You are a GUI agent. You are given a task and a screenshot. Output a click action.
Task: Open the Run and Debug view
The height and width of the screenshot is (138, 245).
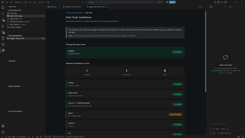pos(3,26)
